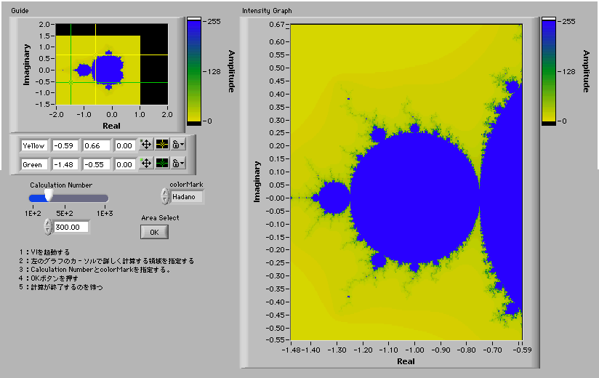The width and height of the screenshot is (599, 378).
Task: Click -1.48 on Intensity Graph Real axis
Action: coord(292,350)
